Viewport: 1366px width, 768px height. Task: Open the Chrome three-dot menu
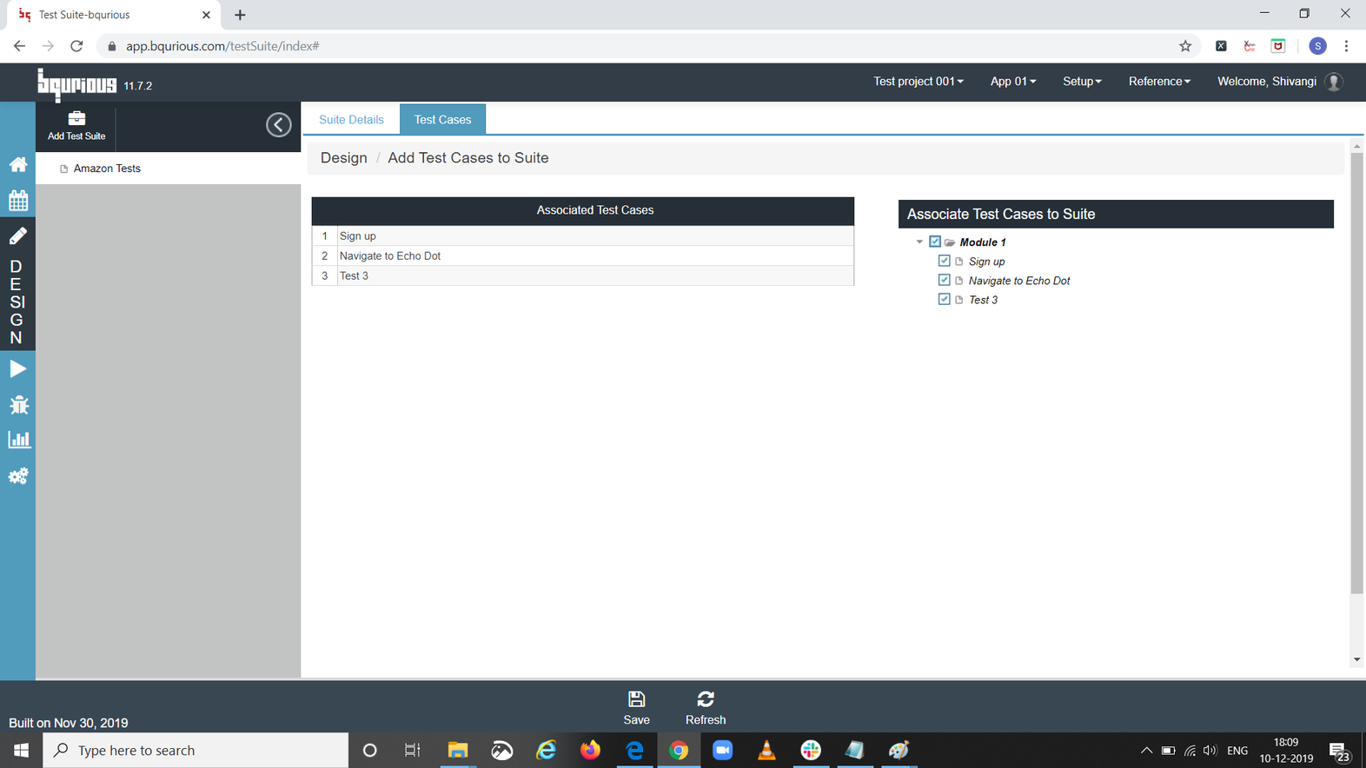tap(1346, 46)
